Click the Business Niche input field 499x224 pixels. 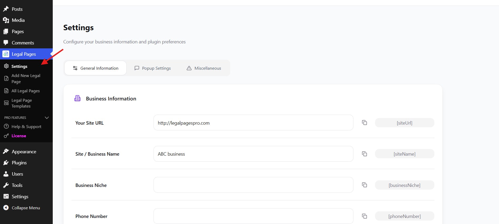[x=253, y=185]
